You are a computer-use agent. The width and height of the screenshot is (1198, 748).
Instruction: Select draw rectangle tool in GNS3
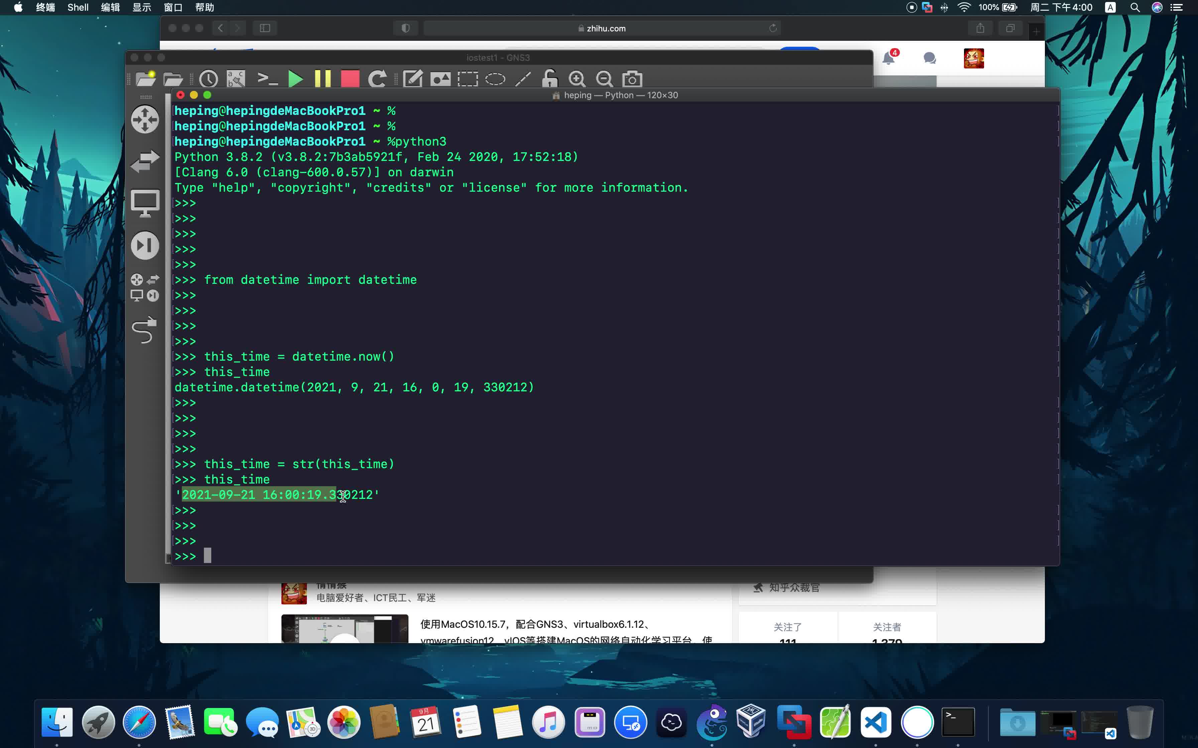click(467, 79)
